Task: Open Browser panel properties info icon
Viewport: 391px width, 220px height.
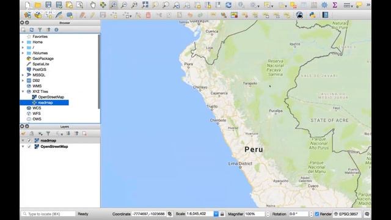Action: pos(57,30)
